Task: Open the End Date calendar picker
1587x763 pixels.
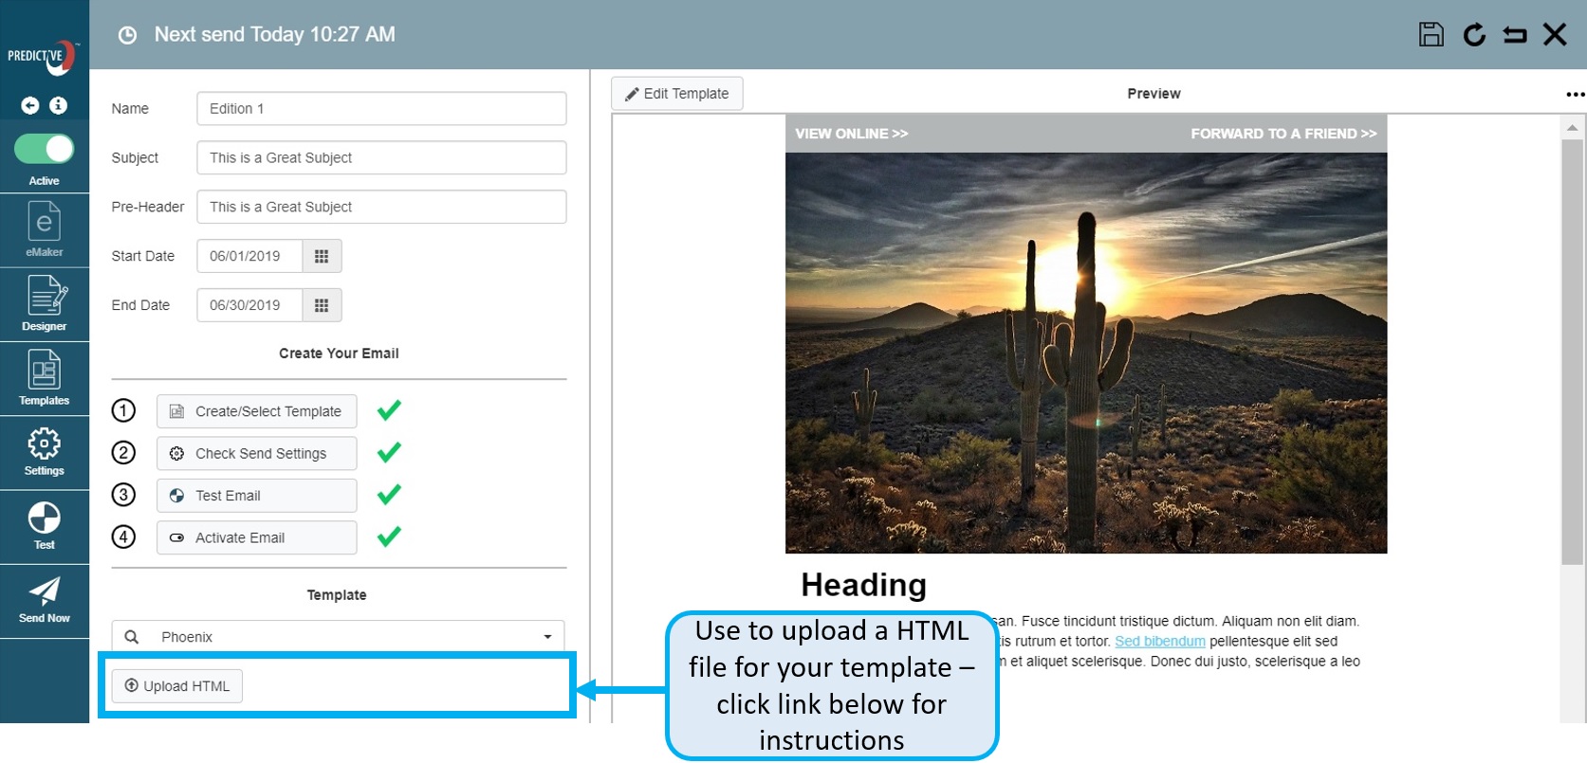Action: 322,305
